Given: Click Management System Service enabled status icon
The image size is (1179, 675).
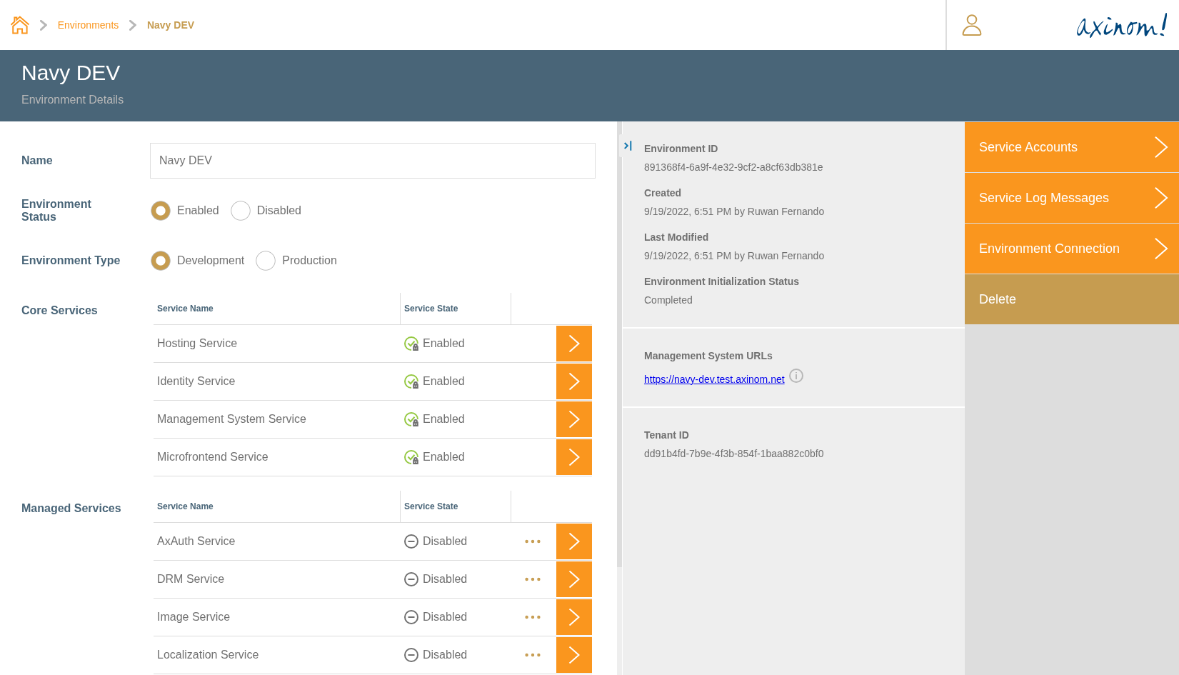Looking at the screenshot, I should [x=411, y=419].
